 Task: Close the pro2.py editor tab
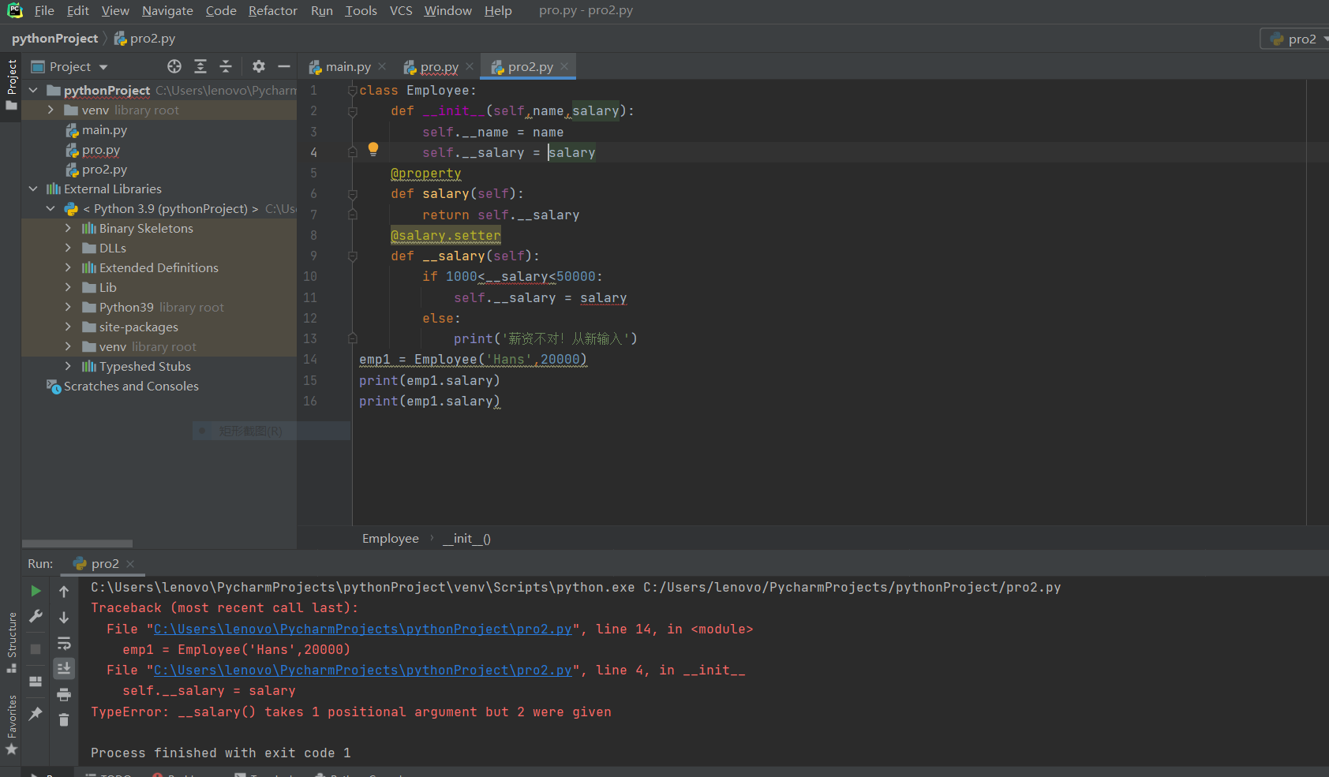(x=564, y=66)
